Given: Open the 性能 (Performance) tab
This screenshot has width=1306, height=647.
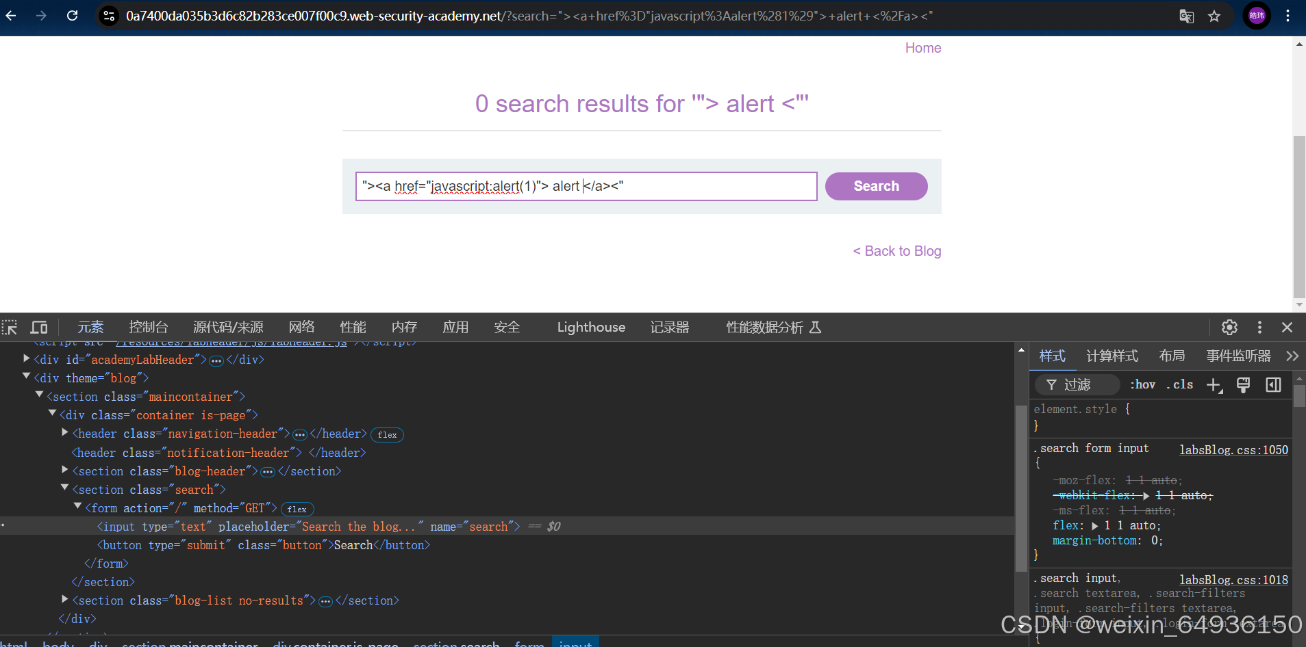Looking at the screenshot, I should 353,328.
